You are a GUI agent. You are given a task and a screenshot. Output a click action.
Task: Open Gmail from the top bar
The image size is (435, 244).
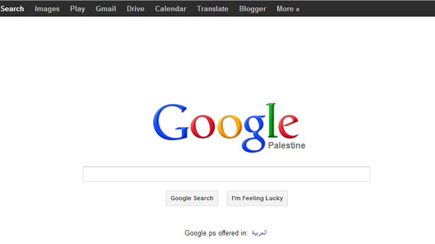tap(105, 9)
